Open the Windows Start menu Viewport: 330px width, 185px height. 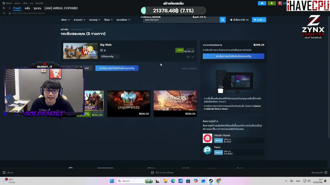112,181
